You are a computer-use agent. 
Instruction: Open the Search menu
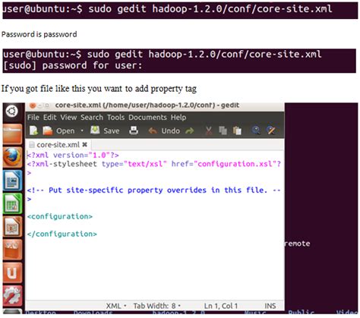tap(92, 118)
